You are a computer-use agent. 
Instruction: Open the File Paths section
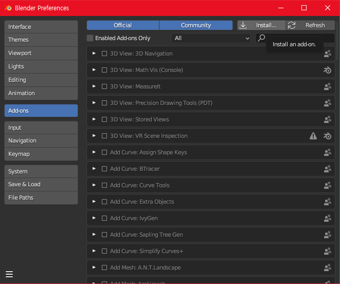pos(41,198)
